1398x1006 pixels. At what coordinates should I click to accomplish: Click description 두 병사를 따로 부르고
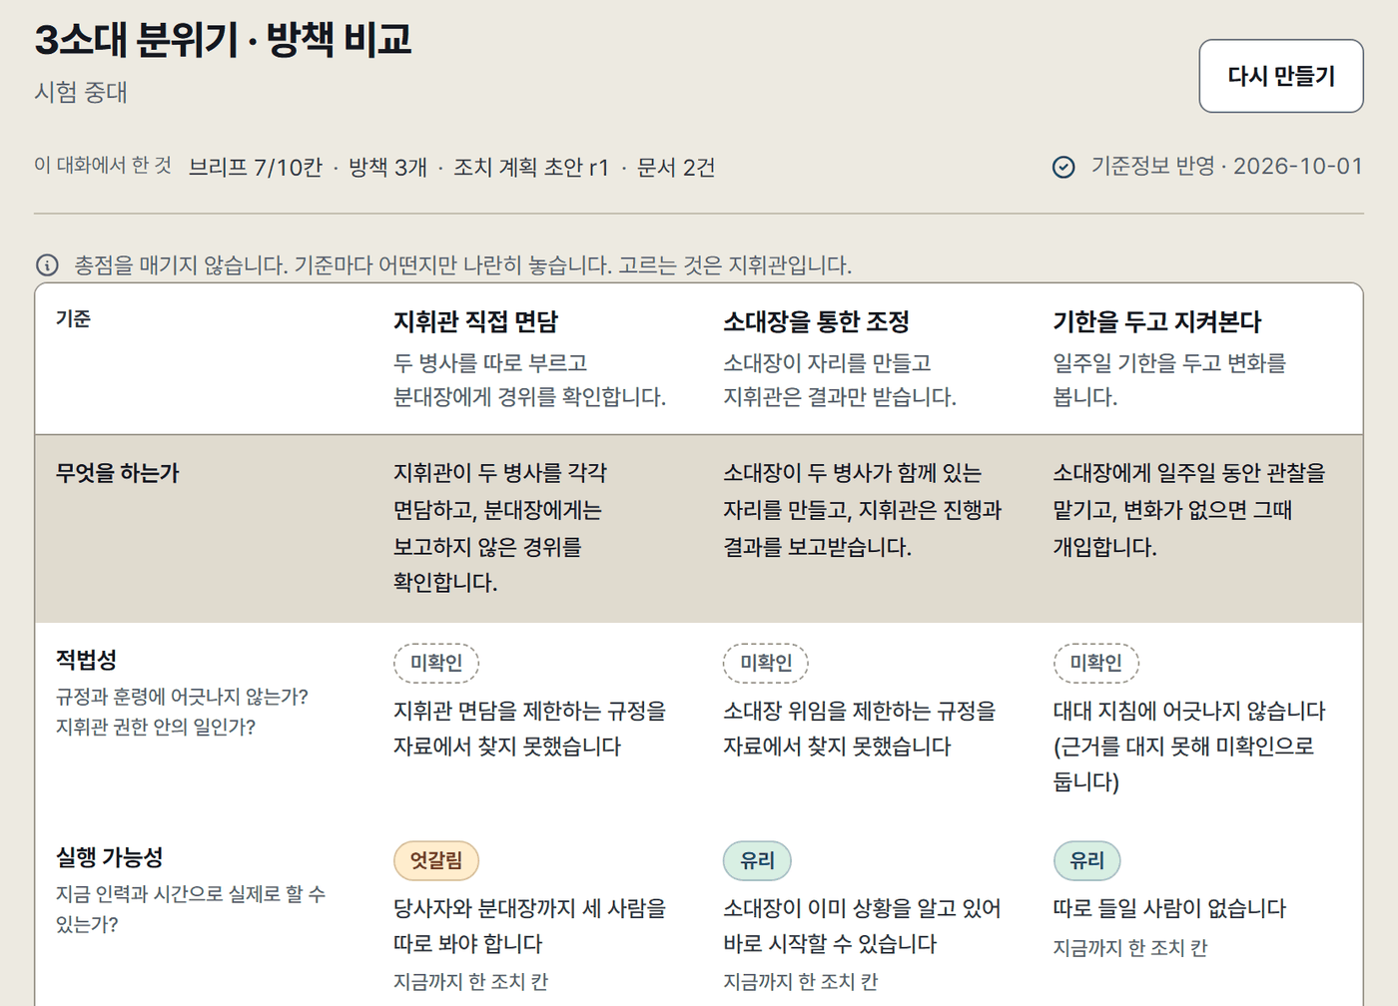[x=490, y=363]
